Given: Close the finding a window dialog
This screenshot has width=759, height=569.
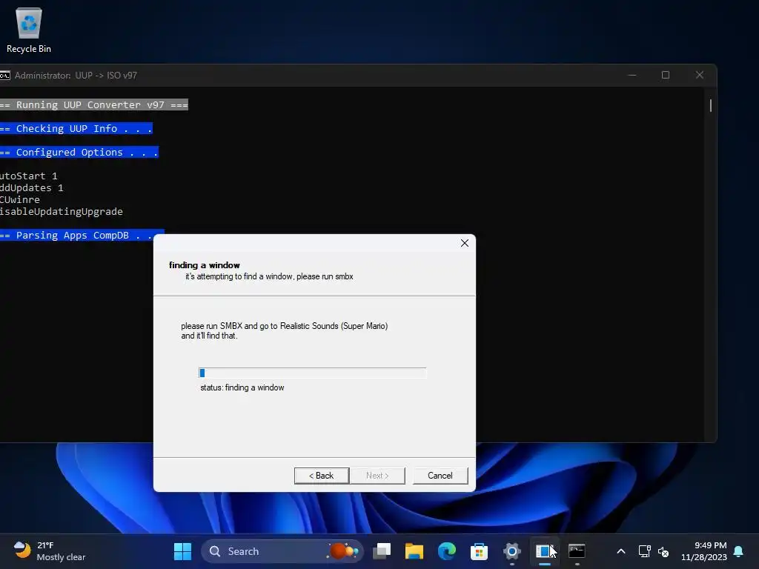Looking at the screenshot, I should (x=464, y=243).
